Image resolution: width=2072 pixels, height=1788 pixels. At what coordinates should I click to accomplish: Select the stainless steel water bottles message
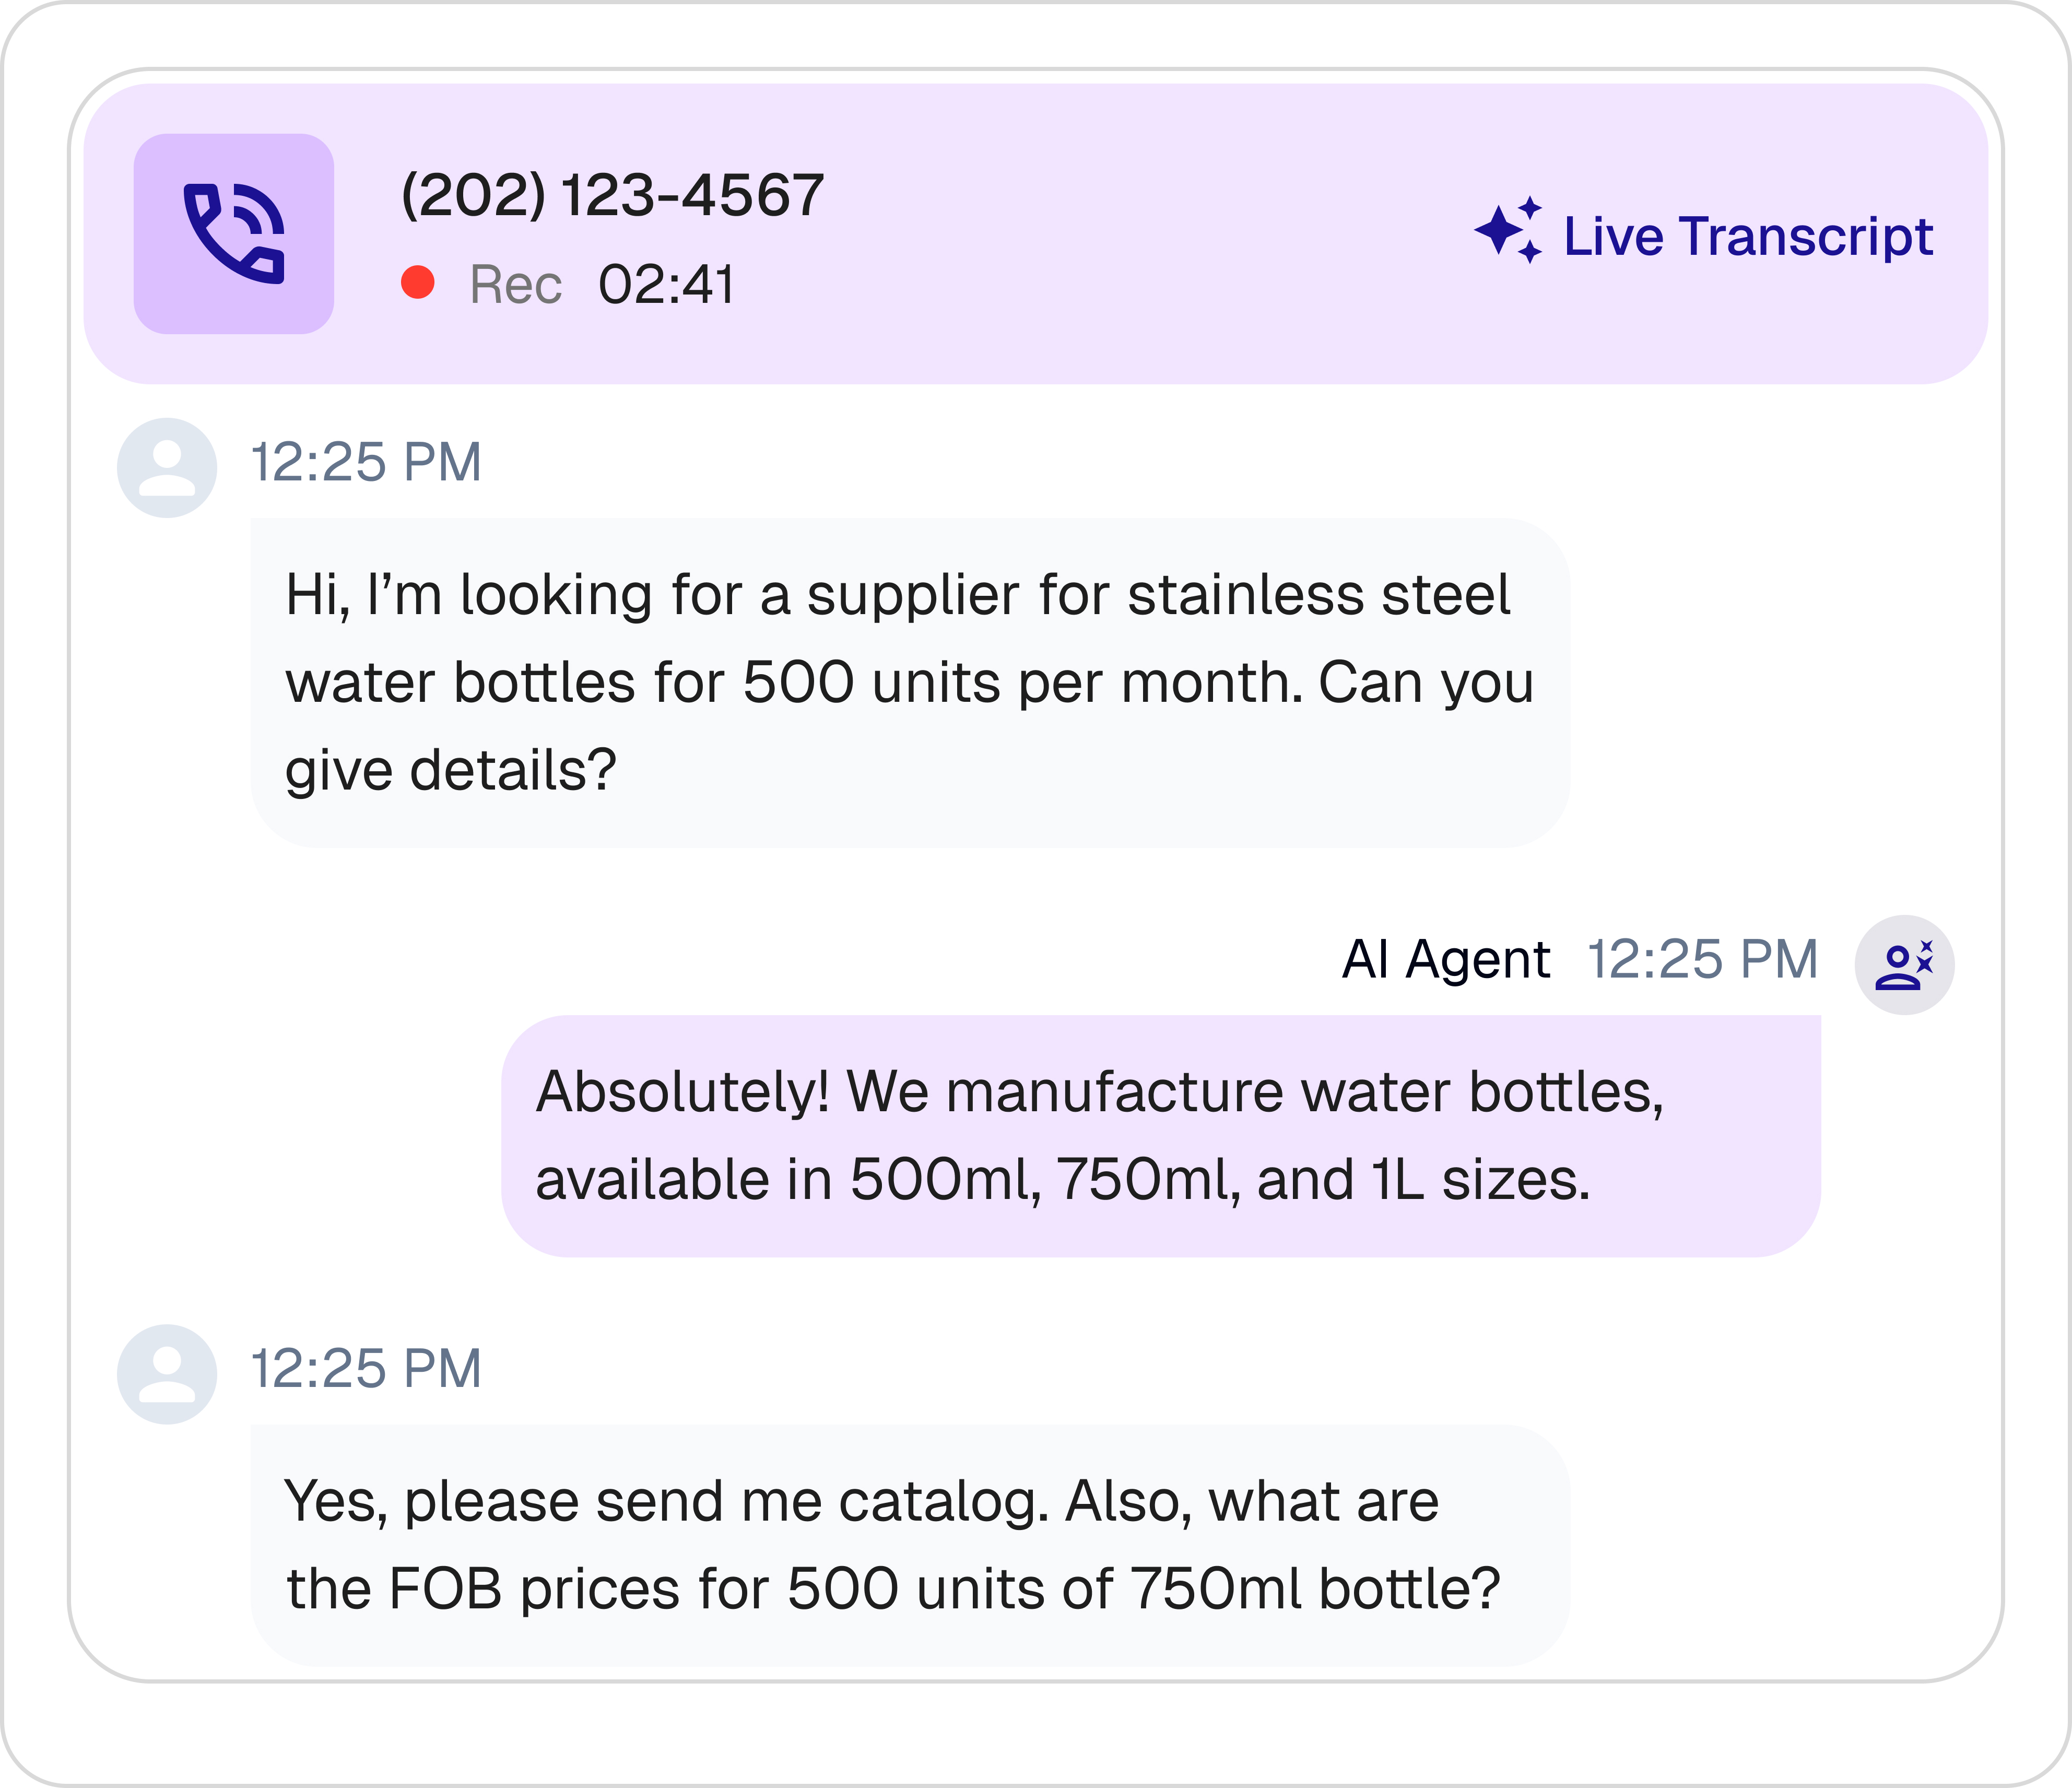point(910,683)
